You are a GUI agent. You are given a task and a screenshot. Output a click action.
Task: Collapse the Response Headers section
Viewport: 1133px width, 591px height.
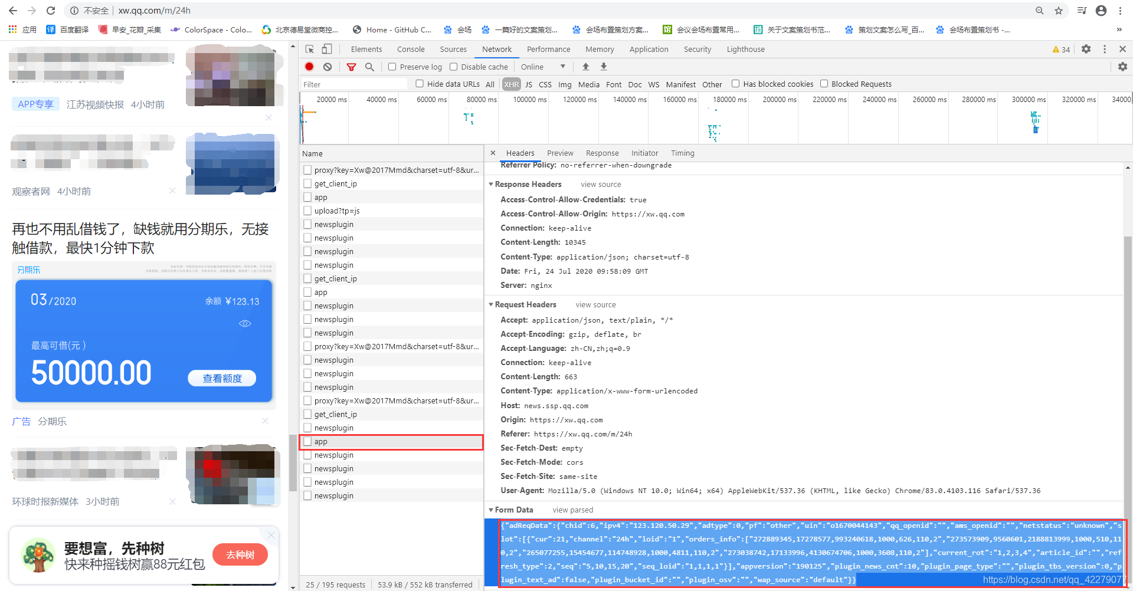(491, 184)
